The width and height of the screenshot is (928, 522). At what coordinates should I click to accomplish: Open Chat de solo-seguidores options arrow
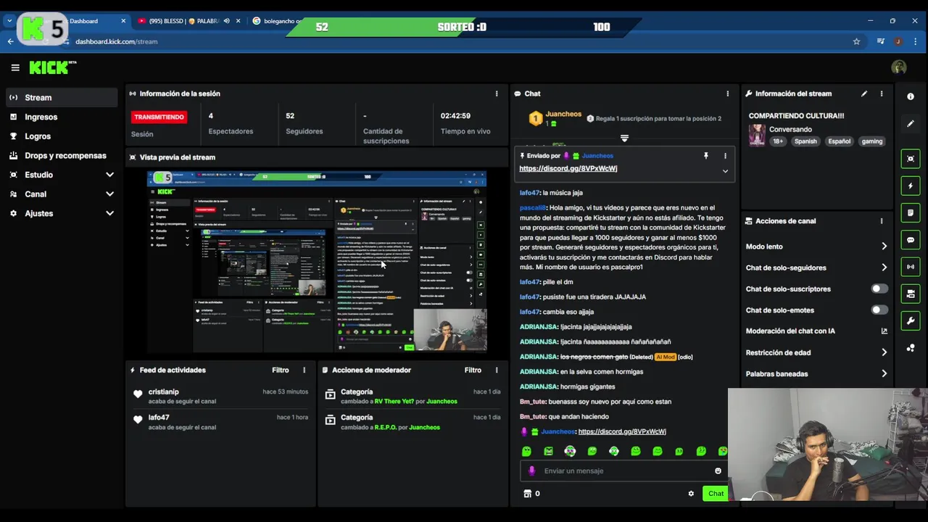(884, 268)
